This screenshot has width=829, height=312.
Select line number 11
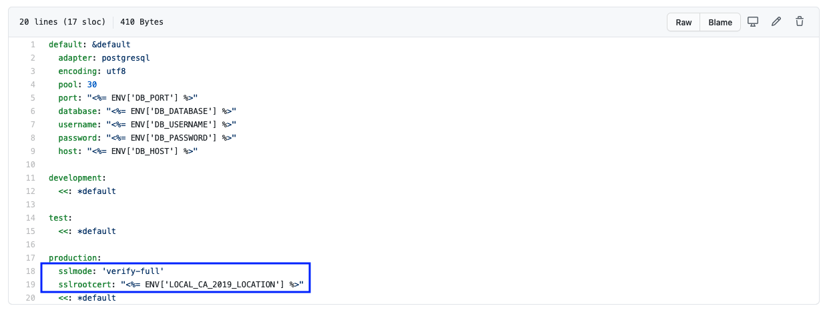pyautogui.click(x=31, y=178)
